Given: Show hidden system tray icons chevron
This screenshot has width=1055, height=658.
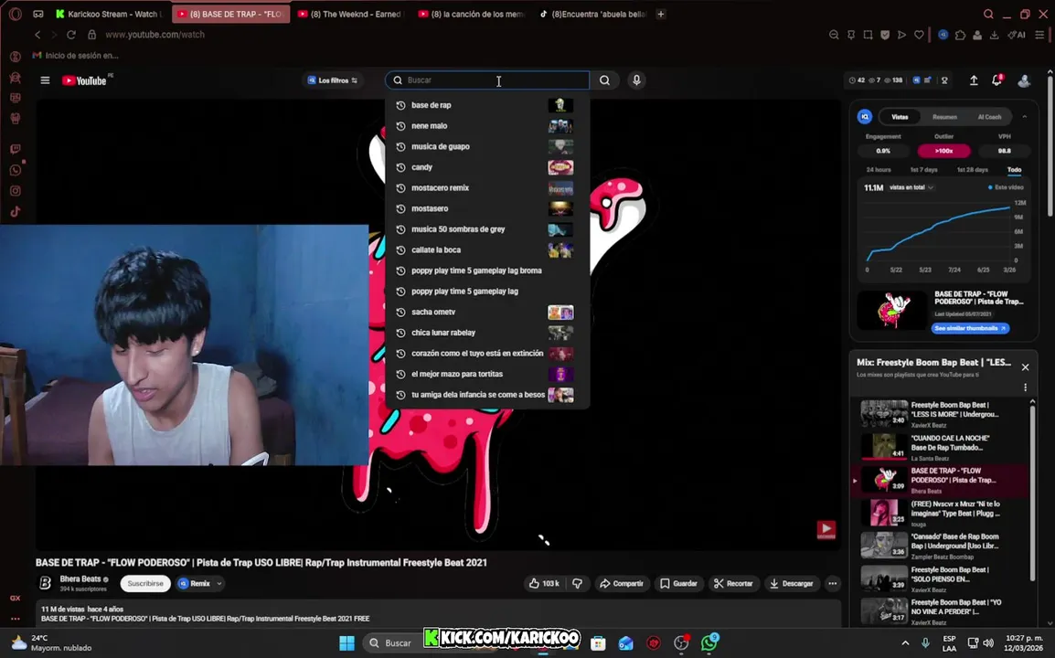Looking at the screenshot, I should [x=905, y=643].
